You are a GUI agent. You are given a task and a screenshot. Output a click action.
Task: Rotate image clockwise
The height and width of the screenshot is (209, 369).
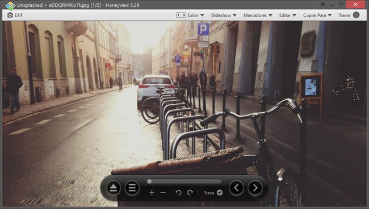coord(190,193)
